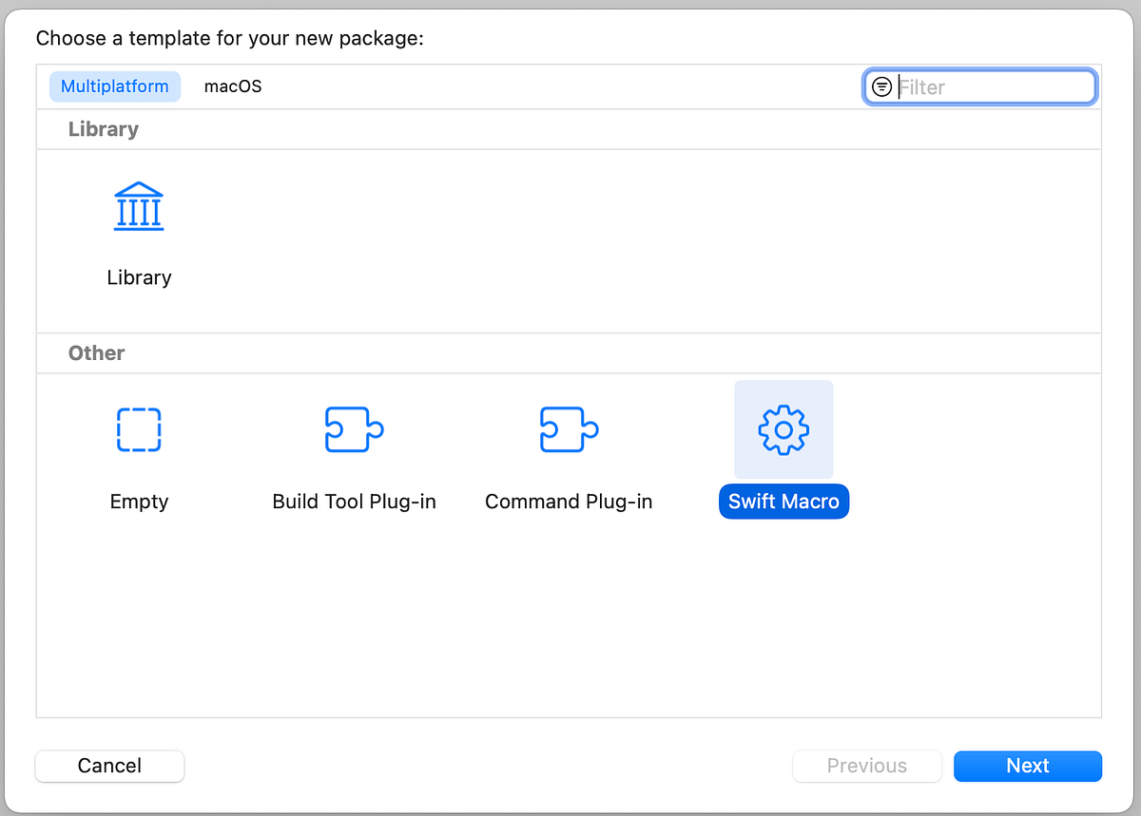
Task: Select the Swift Macro template gear icon
Action: tap(783, 429)
